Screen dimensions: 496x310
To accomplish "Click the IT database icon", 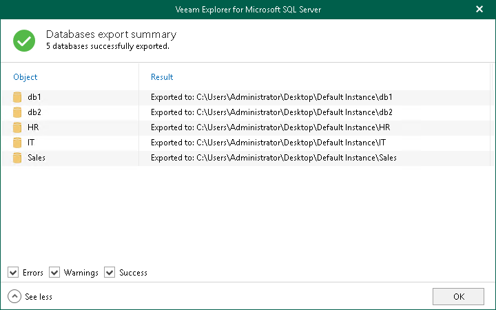I will point(18,143).
